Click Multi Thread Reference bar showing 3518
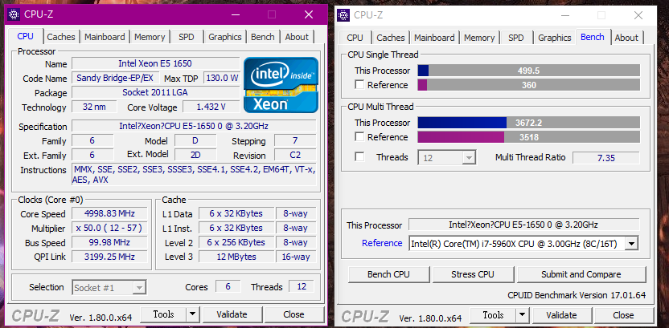This screenshot has width=669, height=328. tap(528, 137)
